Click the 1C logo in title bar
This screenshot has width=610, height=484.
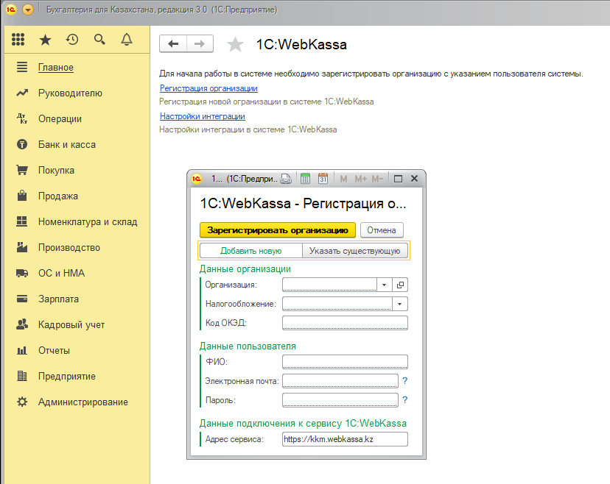point(11,10)
